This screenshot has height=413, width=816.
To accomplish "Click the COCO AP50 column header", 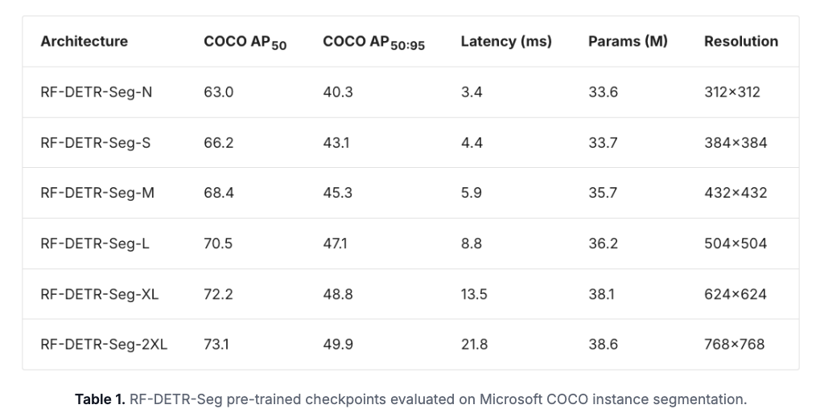I will [x=245, y=43].
